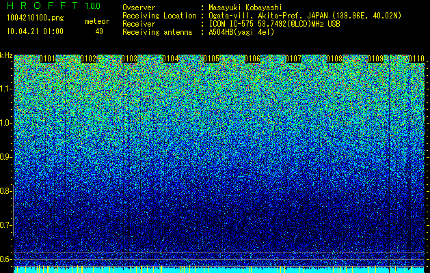Image resolution: width=430 pixels, height=273 pixels.
Task: Click the 0102 time marker label
Action: [x=88, y=59]
